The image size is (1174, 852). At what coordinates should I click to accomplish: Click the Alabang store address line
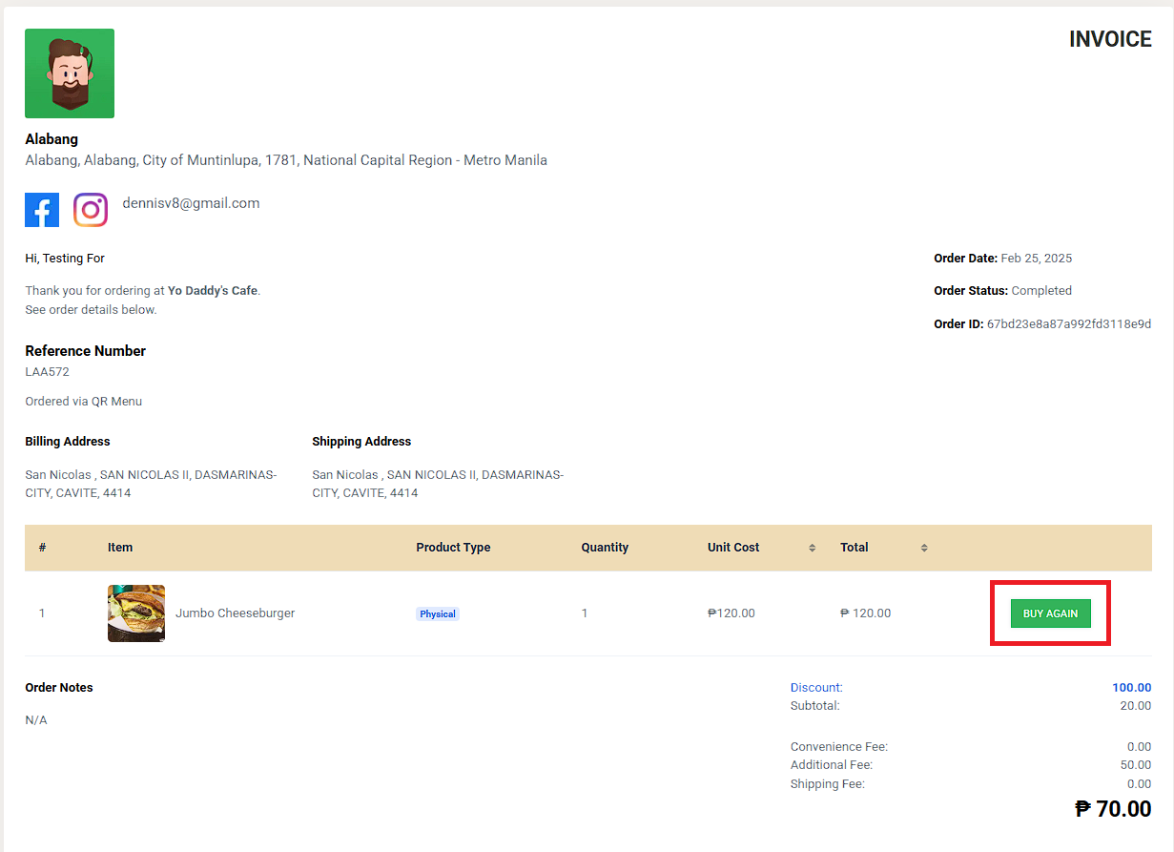286,160
